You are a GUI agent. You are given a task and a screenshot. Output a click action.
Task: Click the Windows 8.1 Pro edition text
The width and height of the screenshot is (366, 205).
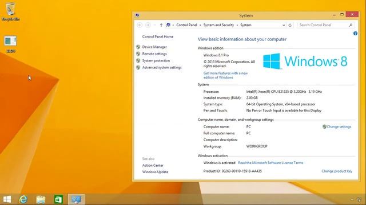tap(216, 55)
